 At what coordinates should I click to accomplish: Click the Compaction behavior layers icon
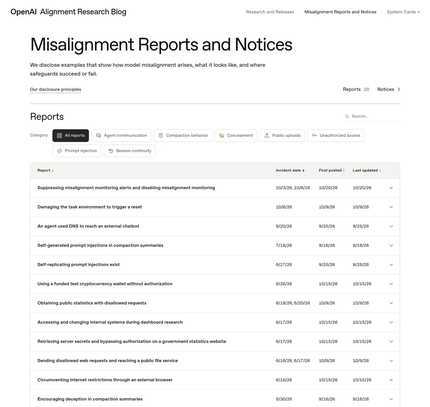(161, 135)
